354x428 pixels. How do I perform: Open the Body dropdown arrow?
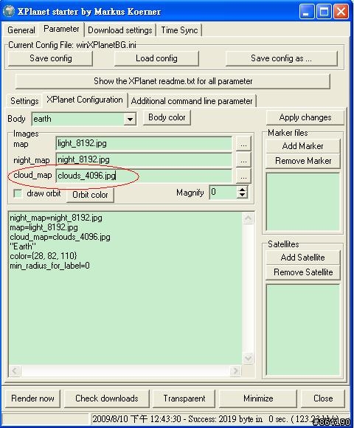point(130,120)
